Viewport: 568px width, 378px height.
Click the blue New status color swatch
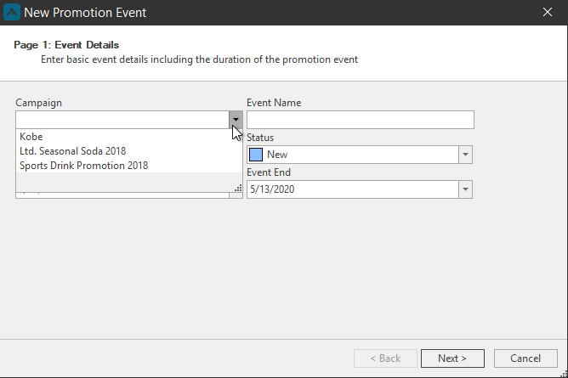pos(256,155)
